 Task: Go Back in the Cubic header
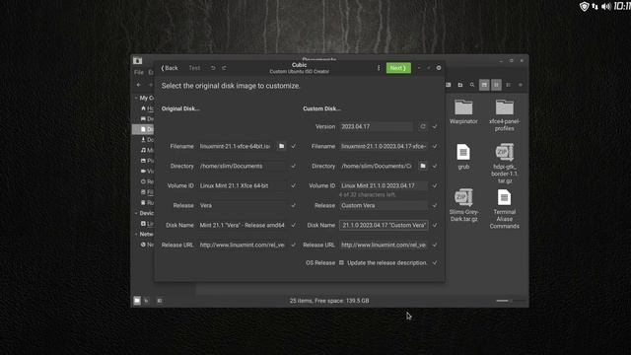pos(170,68)
